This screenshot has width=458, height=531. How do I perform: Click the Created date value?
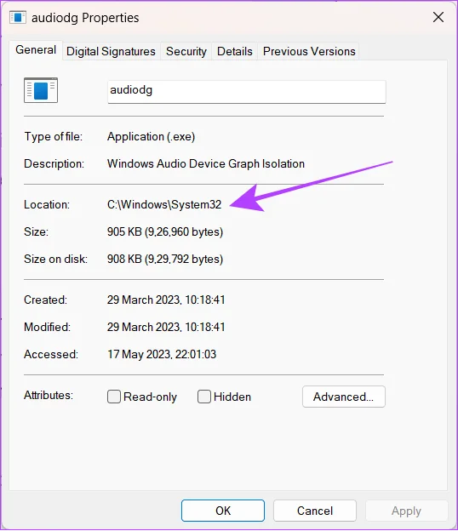click(x=166, y=300)
